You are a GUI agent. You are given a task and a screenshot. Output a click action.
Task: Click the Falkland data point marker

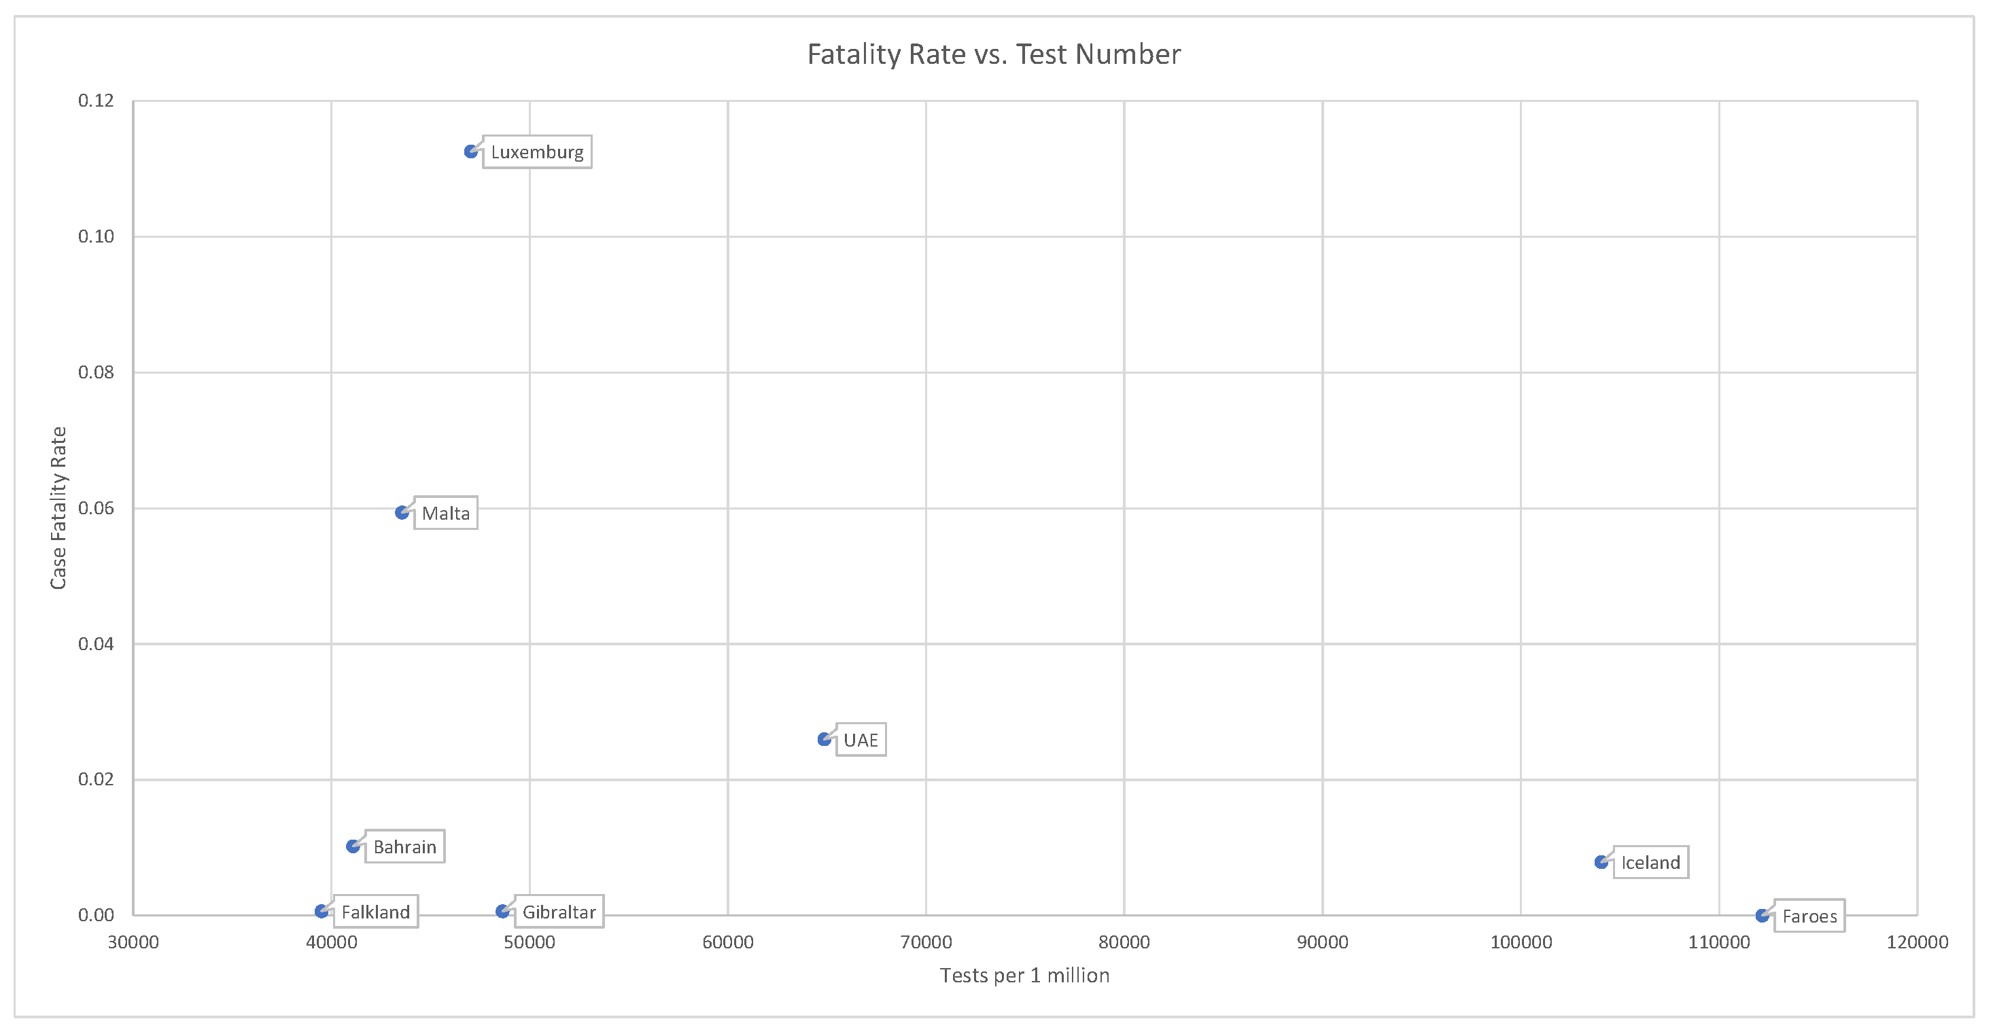pos(322,911)
